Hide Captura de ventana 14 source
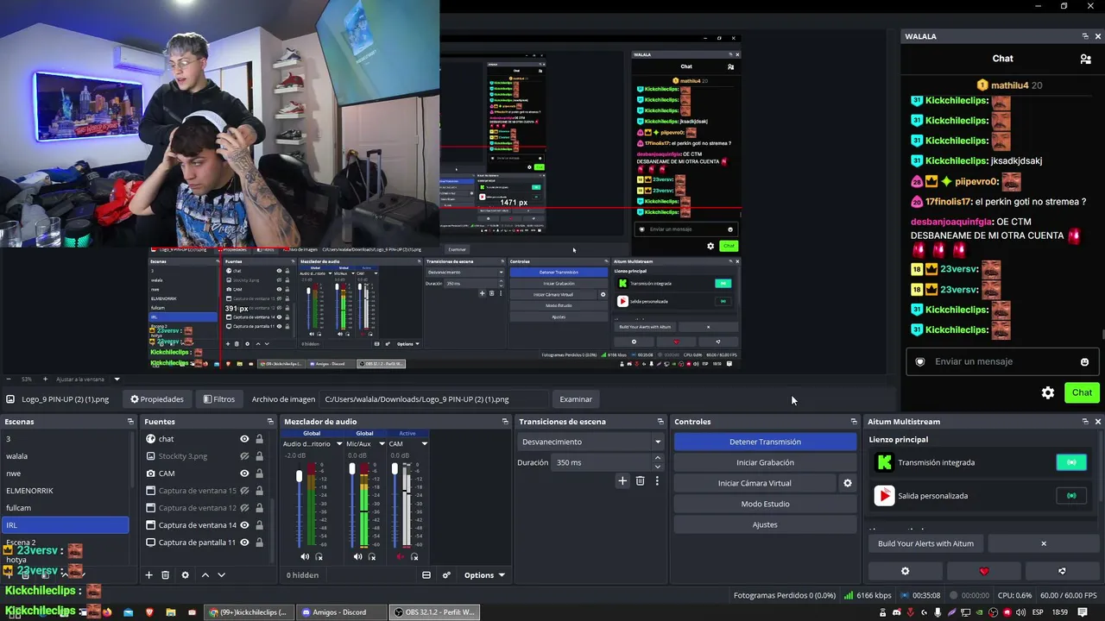Viewport: 1105px width, 621px height. click(244, 525)
